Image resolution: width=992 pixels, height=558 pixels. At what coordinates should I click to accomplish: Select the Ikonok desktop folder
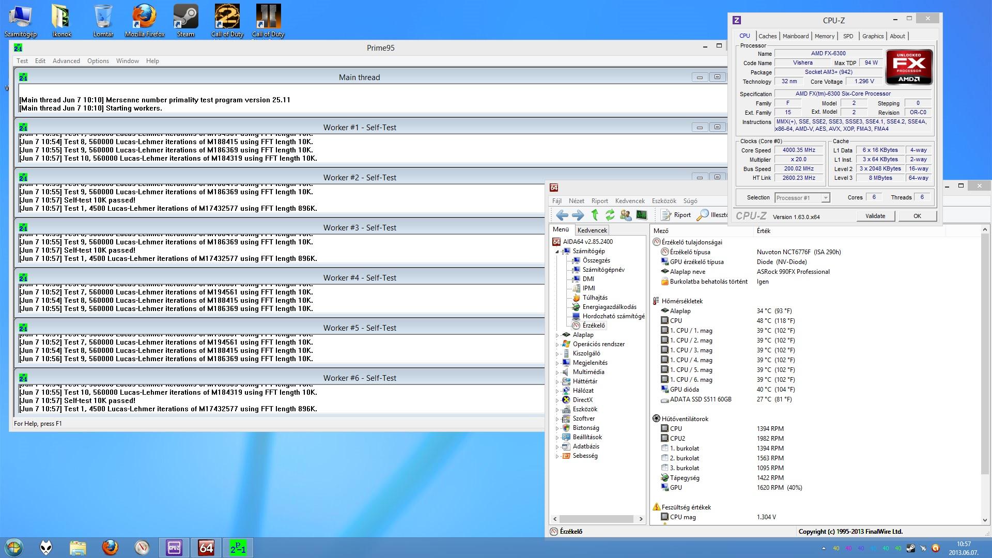[x=62, y=21]
